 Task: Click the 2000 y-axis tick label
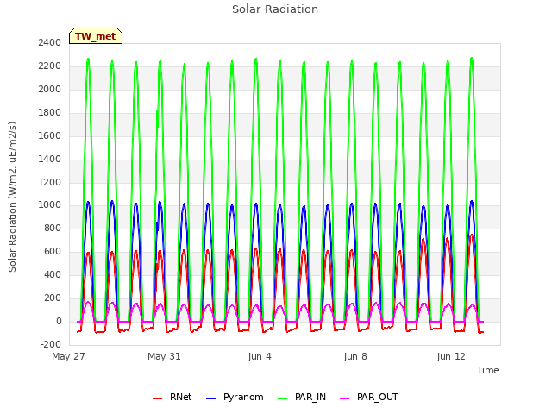(x=50, y=89)
